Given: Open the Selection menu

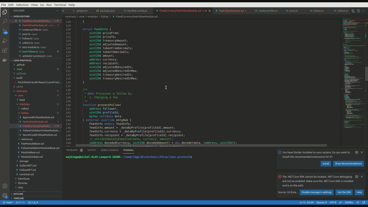Looking at the screenshot, I should coord(22,5).
